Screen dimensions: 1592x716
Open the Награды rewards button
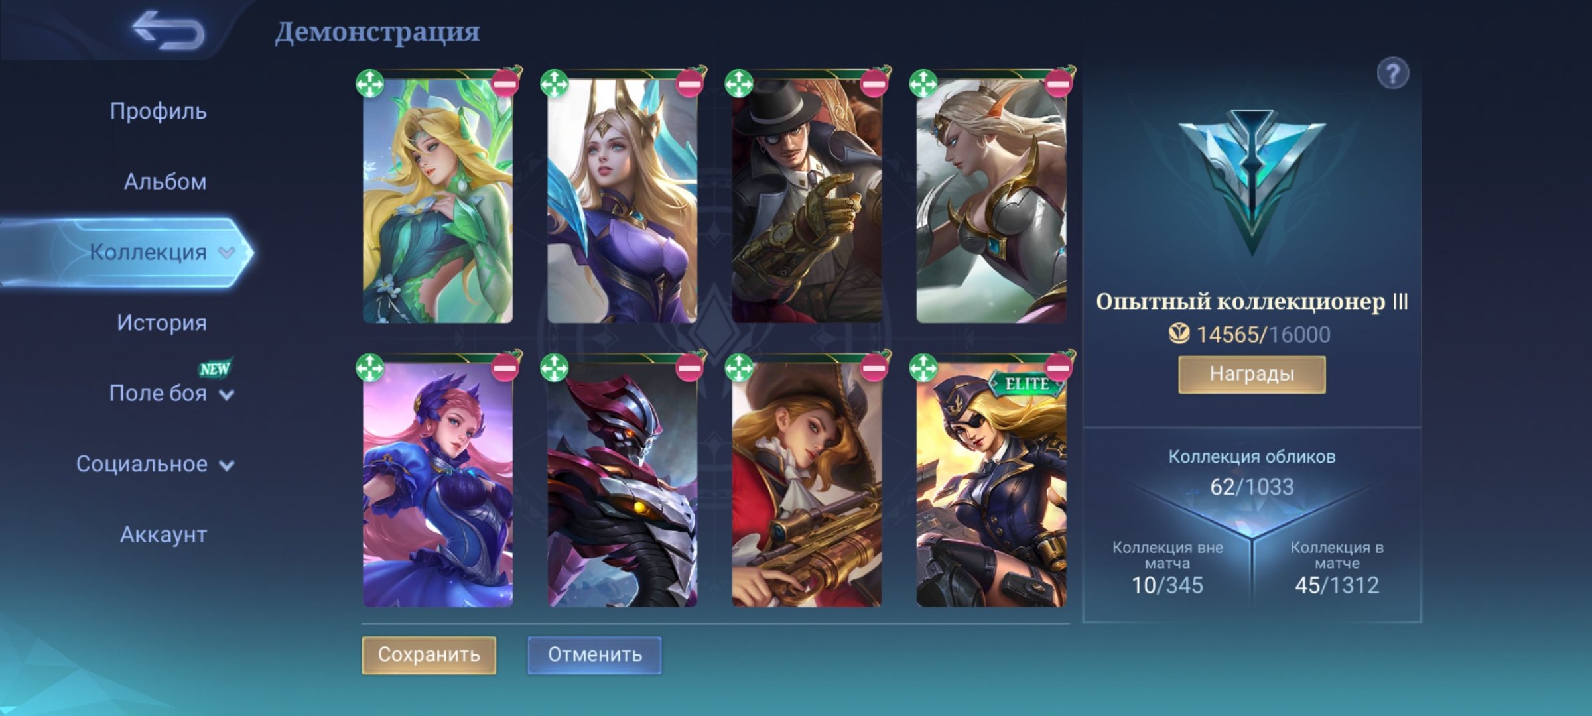pos(1252,374)
